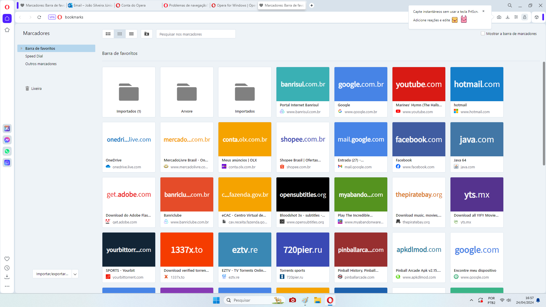546x307 pixels.
Task: Open the Aria AI sidebar icon
Action: coord(7,128)
